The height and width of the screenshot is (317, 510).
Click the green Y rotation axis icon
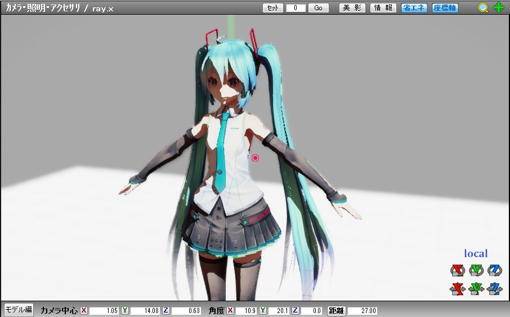(x=476, y=270)
